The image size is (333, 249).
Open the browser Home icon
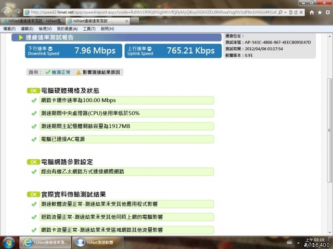click(312, 12)
